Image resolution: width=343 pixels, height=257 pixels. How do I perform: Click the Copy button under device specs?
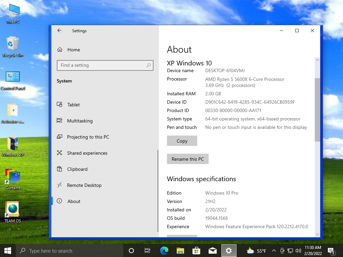tap(182, 141)
